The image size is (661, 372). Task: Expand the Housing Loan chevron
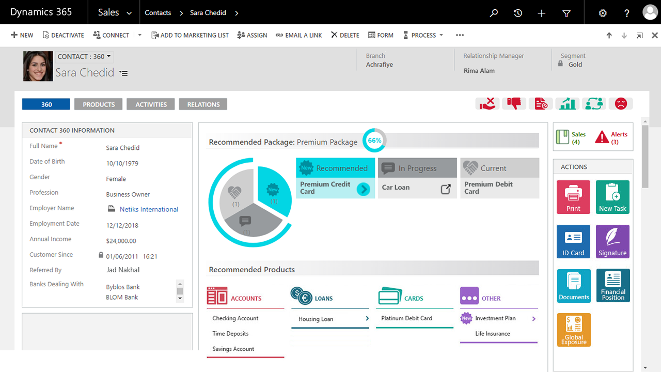(367, 319)
